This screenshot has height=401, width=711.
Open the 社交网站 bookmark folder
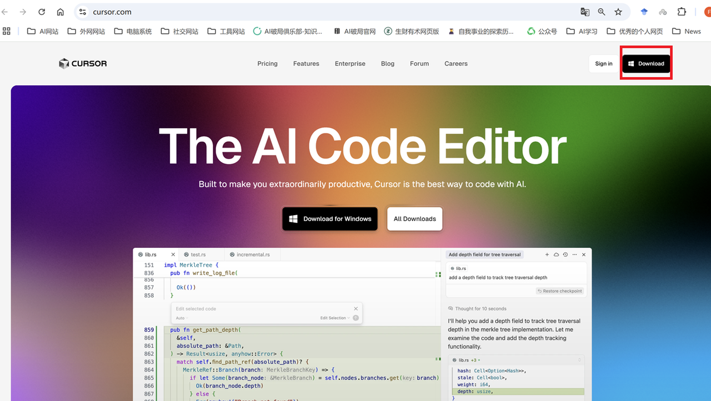pos(179,31)
